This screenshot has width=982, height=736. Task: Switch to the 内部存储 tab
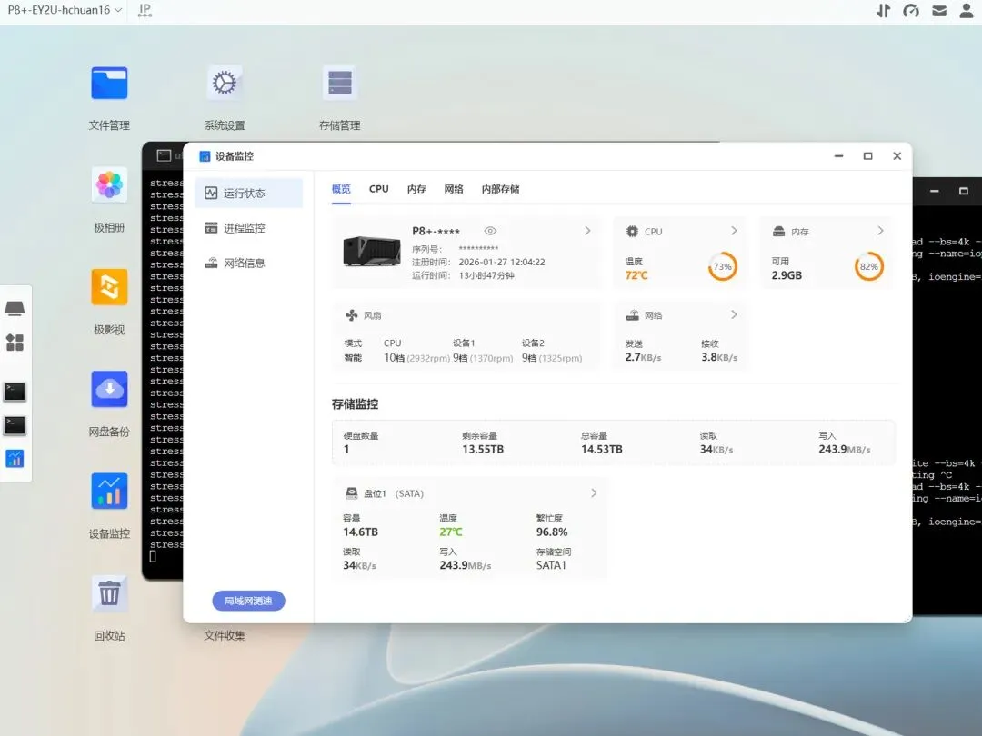[x=500, y=189]
